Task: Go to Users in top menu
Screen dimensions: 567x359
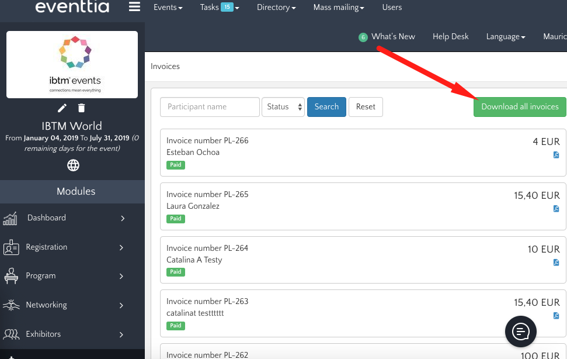Action: 392,8
